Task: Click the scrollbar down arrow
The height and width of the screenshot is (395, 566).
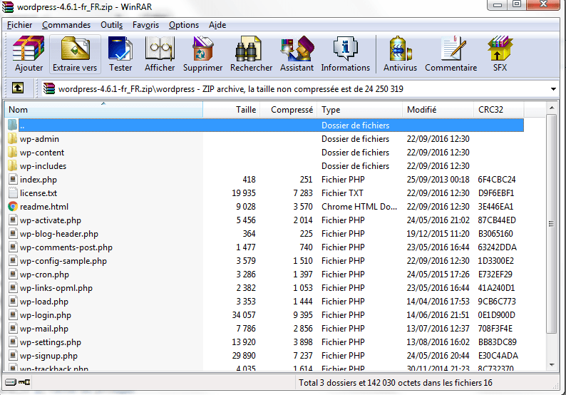Action: (552, 365)
